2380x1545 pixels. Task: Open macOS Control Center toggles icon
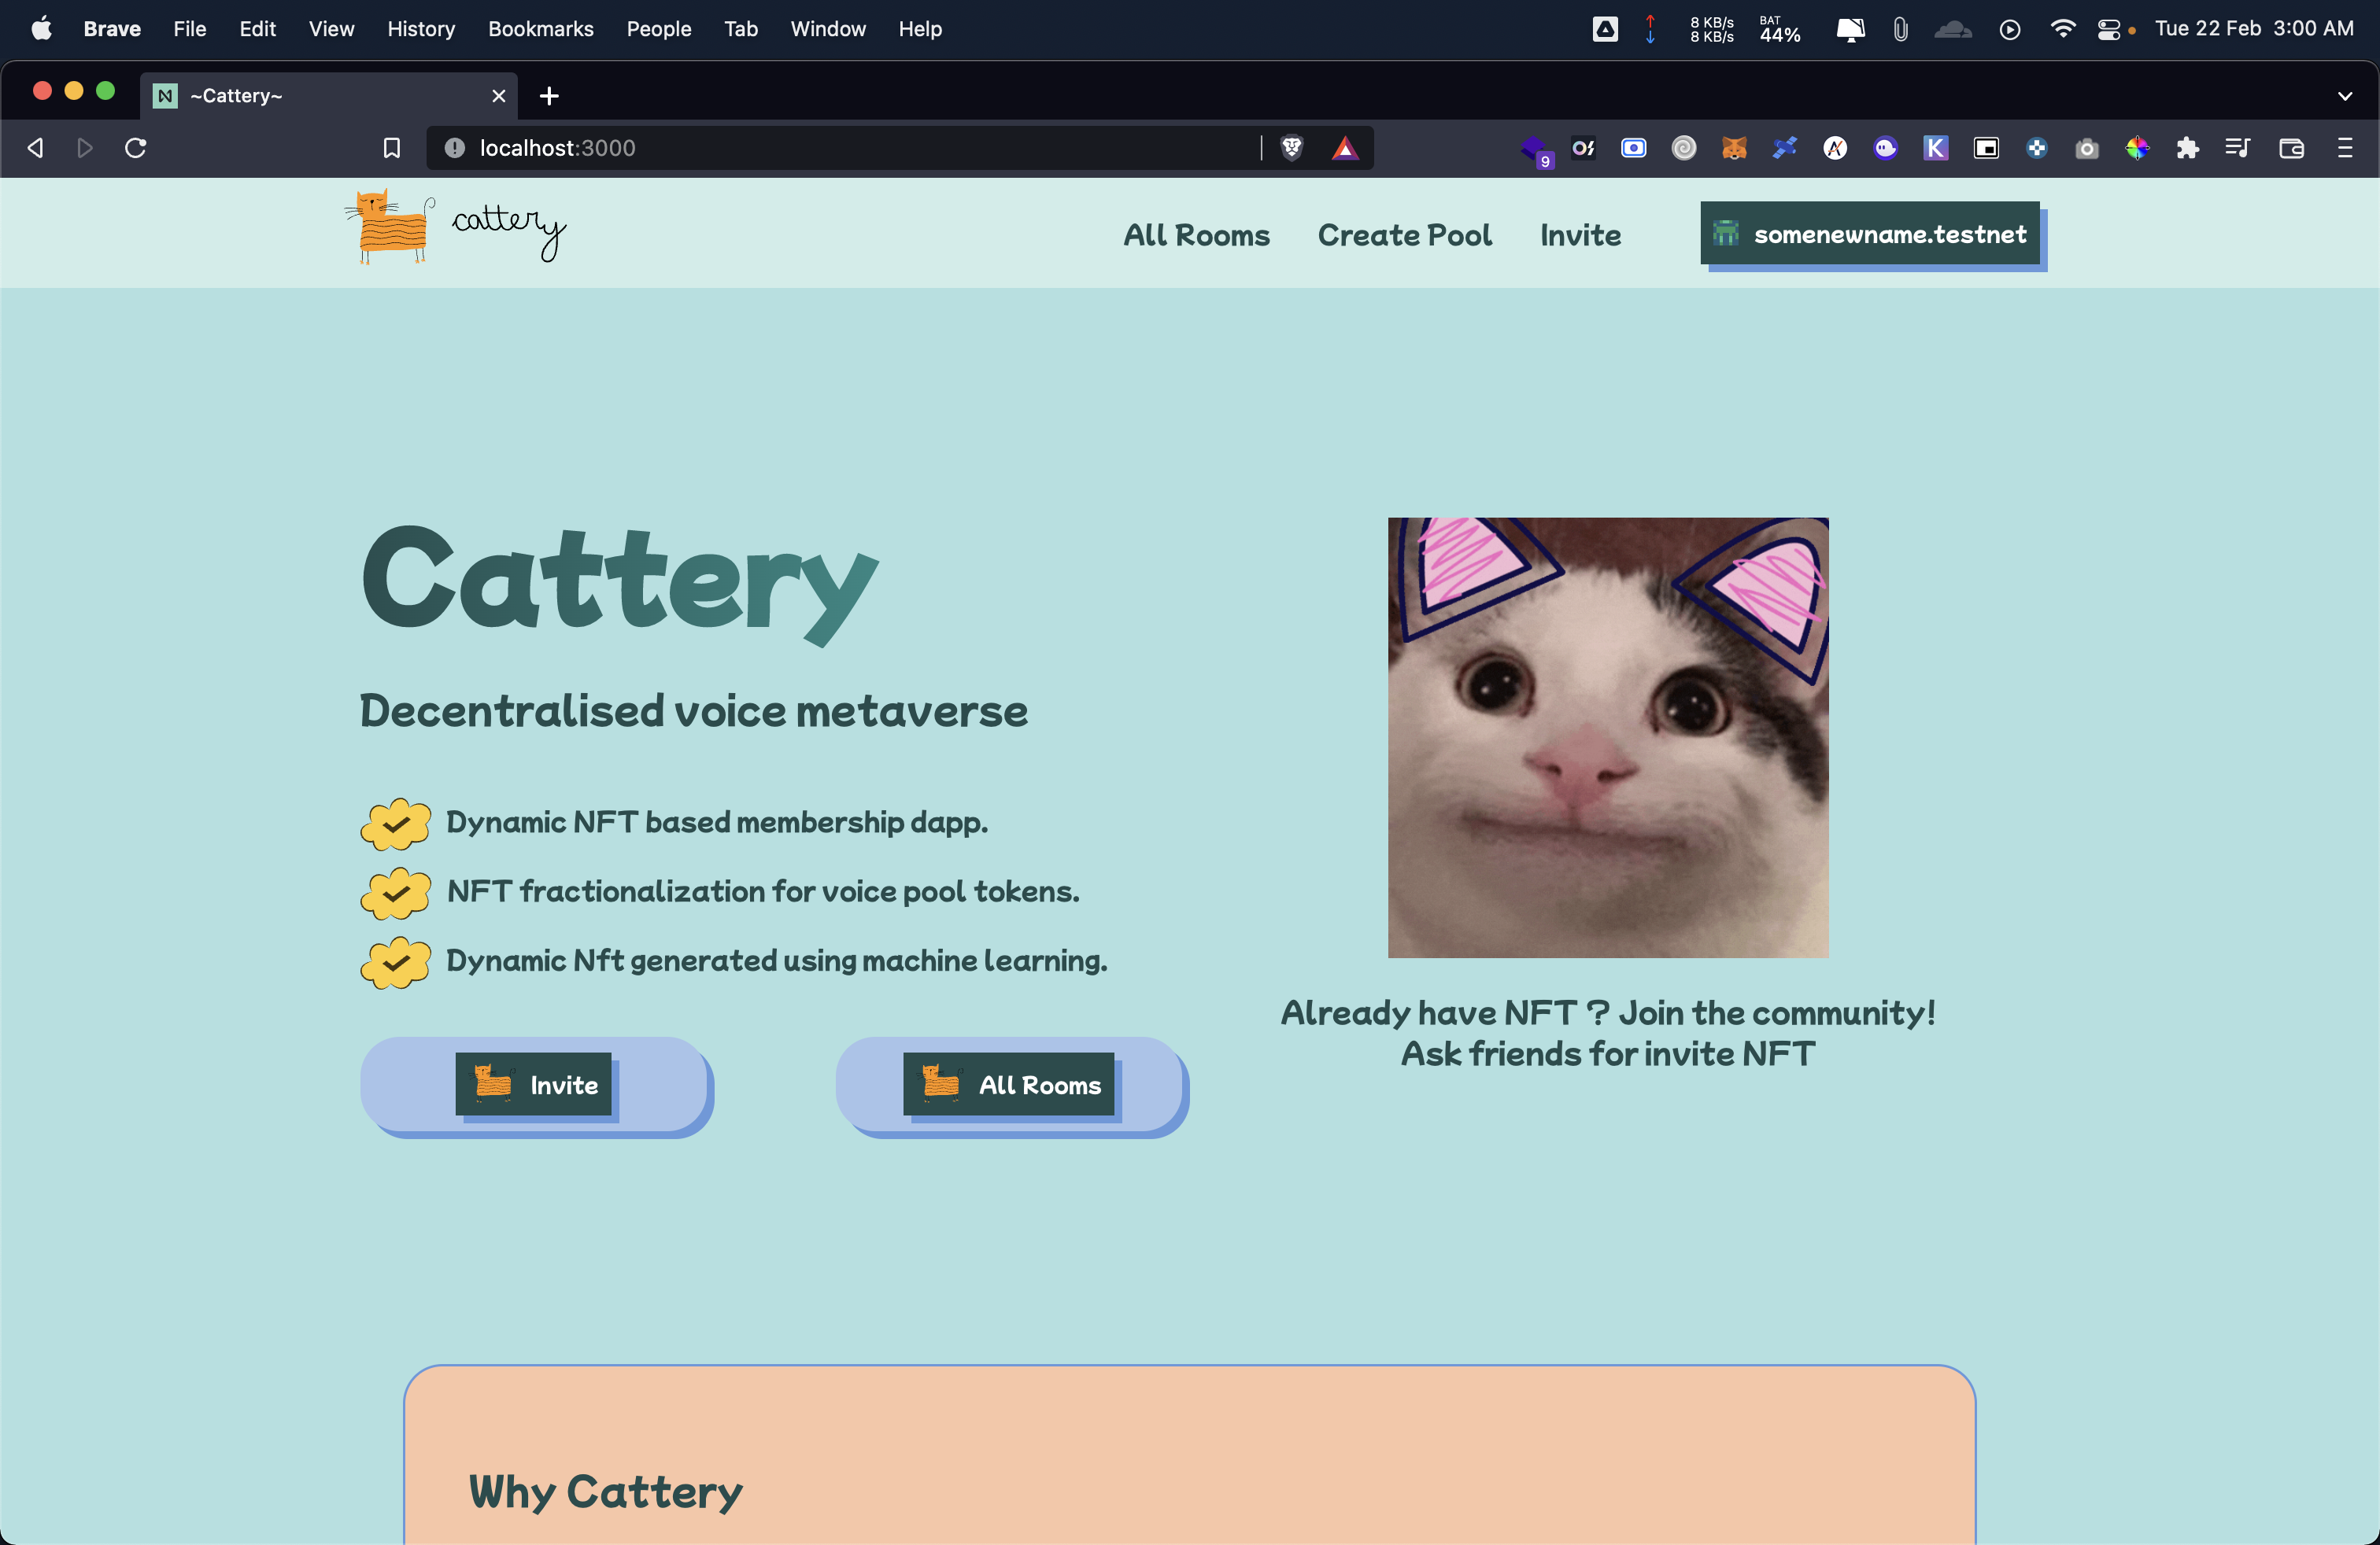2108,29
